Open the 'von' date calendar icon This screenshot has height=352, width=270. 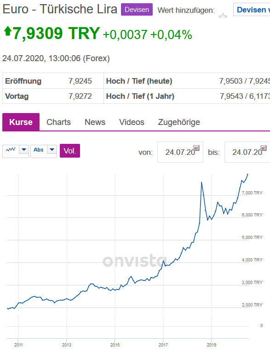[196, 148]
